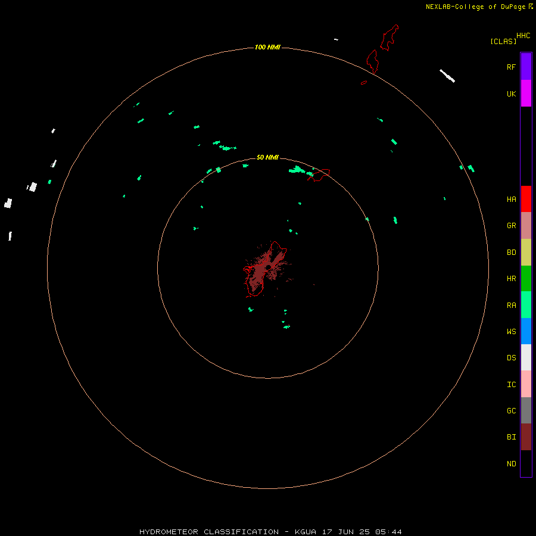Click the HA legend label
The height and width of the screenshot is (536, 536).
coord(511,199)
